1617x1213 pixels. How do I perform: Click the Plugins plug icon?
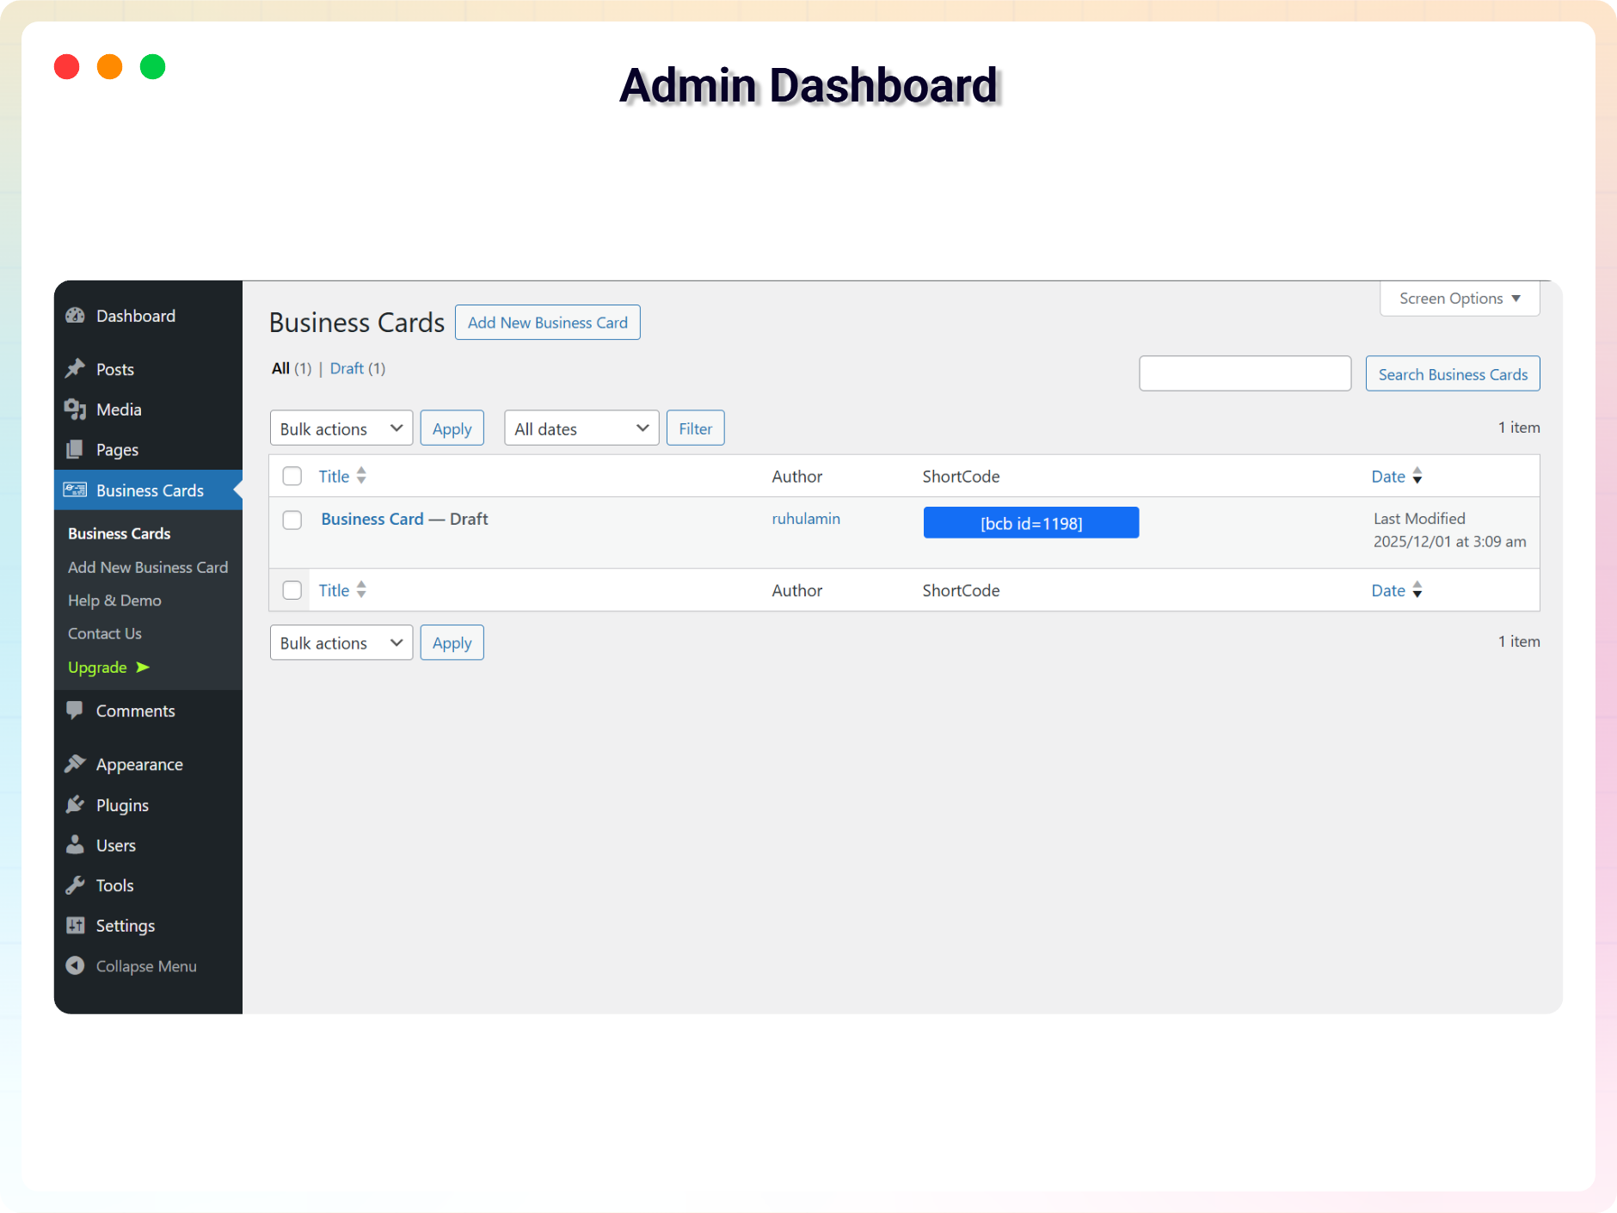[76, 804]
